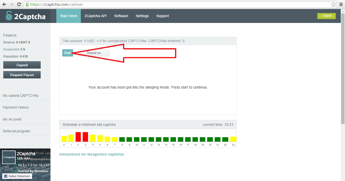This screenshot has height=181, width=345.
Task: Click the red bar for hour 2
Action: [x=78, y=137]
